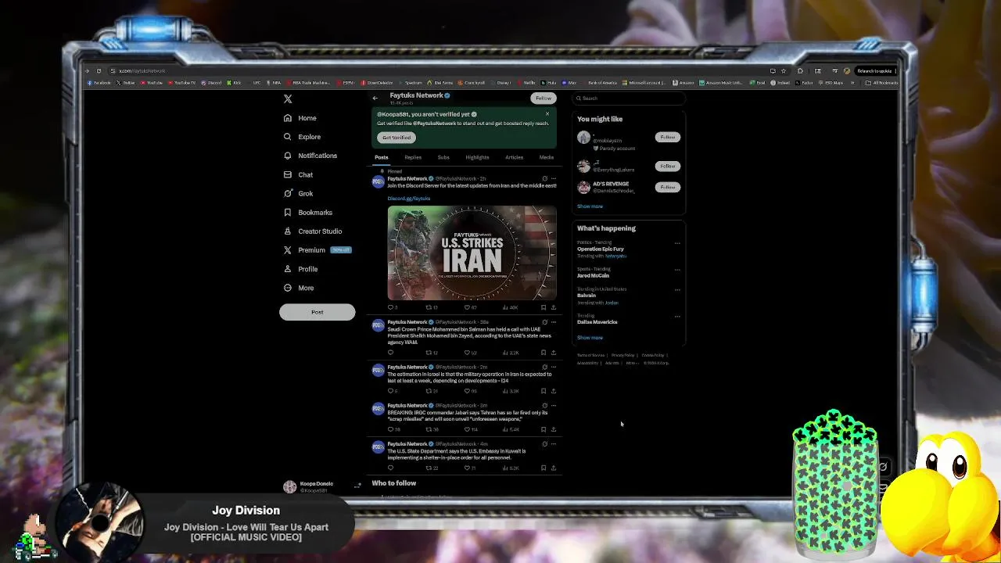This screenshot has width=1001, height=563.
Task: Open Profile in the sidebar
Action: click(x=300, y=269)
